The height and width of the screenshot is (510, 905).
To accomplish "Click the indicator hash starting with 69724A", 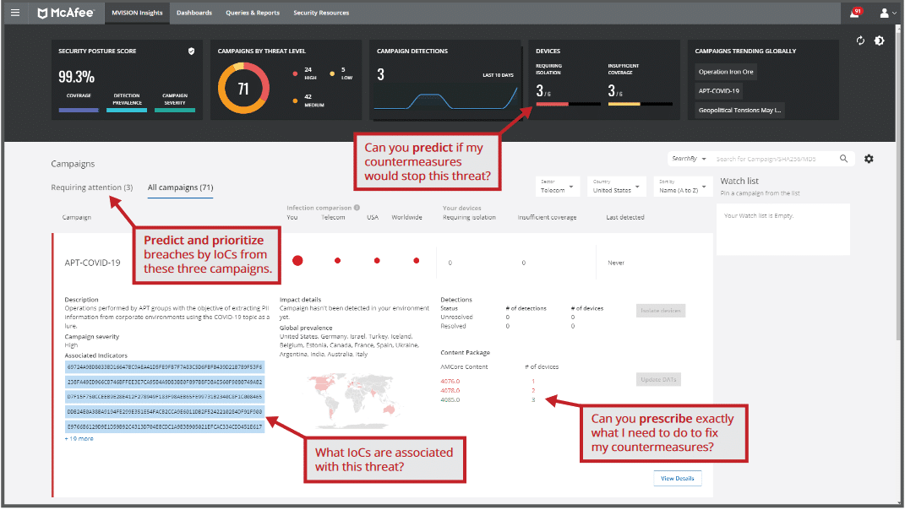I will click(165, 367).
